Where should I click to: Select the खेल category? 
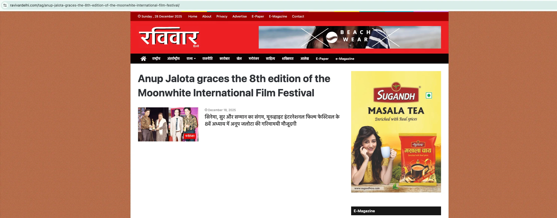tap(239, 59)
